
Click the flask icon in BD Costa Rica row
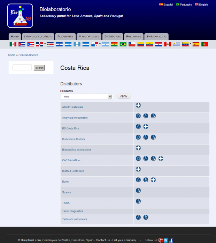[138, 127]
